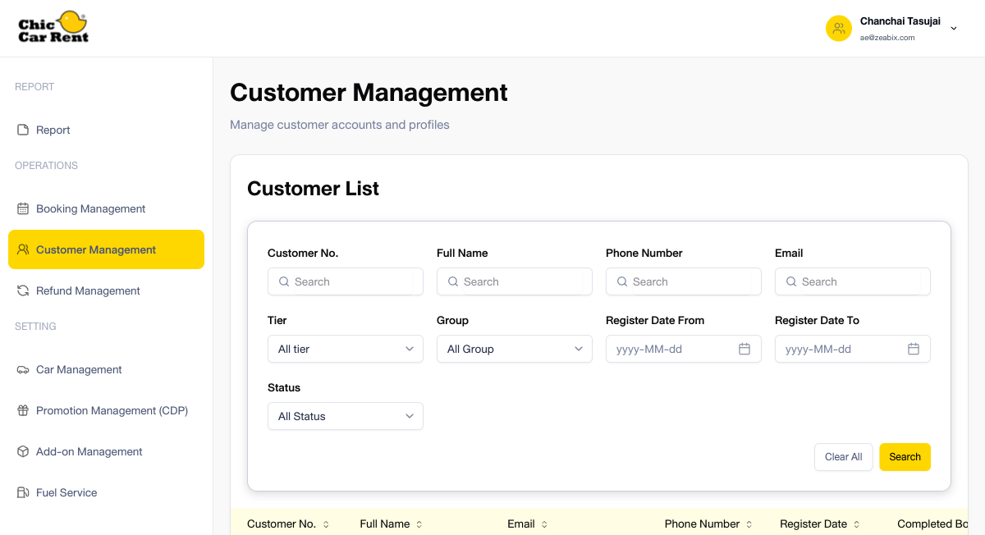Focus the Email search field

(x=853, y=281)
